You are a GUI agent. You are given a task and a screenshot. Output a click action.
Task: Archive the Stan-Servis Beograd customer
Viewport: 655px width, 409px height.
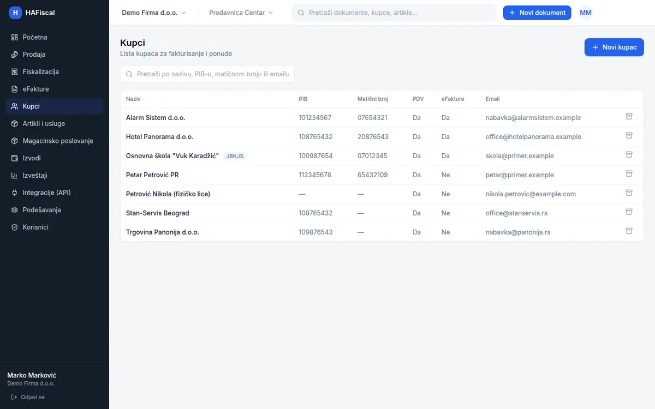pyautogui.click(x=629, y=212)
